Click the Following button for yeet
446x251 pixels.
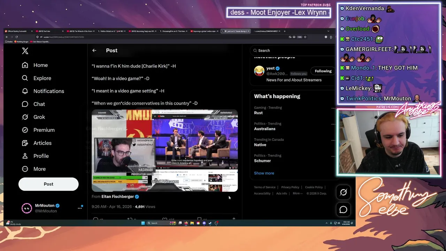(x=323, y=71)
